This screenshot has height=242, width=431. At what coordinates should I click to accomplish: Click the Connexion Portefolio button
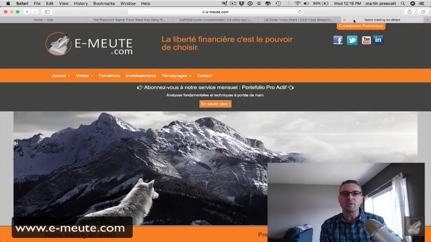[361, 26]
